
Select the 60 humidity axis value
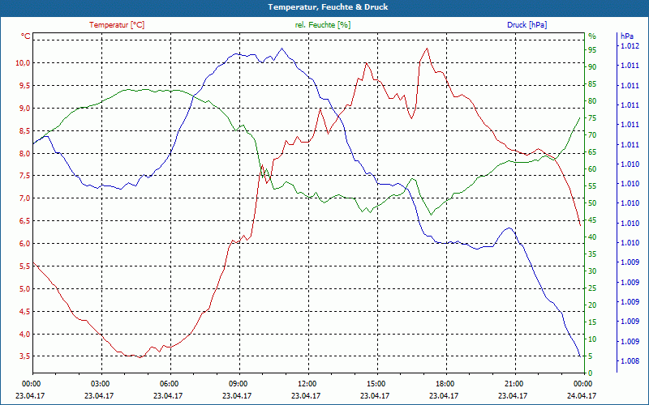pyautogui.click(x=592, y=169)
